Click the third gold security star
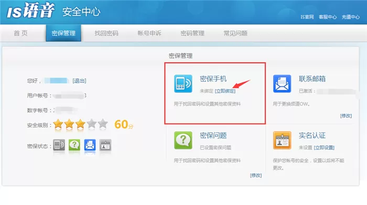 pos(80,124)
